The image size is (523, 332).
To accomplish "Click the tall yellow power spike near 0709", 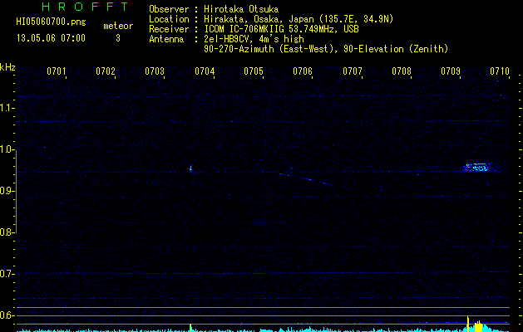I will (467, 324).
